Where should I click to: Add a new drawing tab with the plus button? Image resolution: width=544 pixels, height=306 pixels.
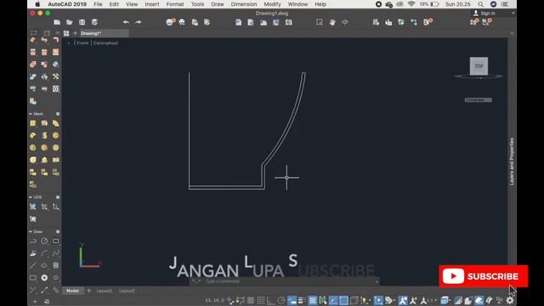(x=75, y=33)
